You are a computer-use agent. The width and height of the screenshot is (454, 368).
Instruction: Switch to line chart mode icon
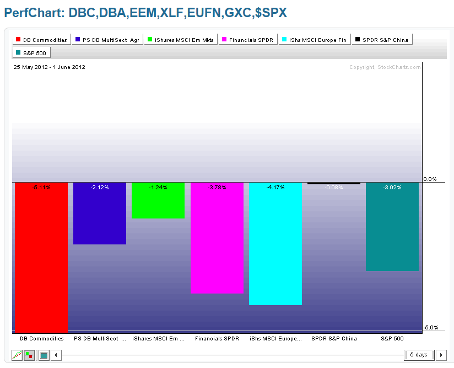17,355
